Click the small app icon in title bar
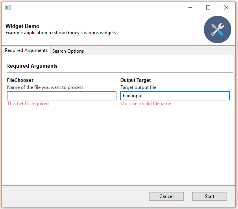 7,7
